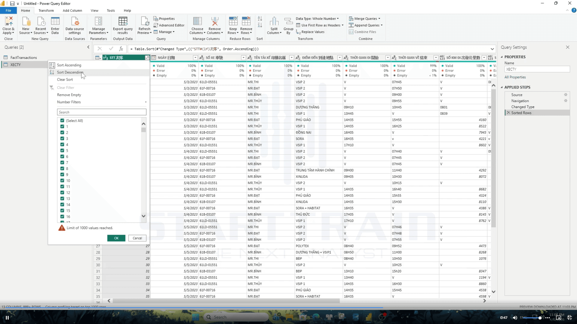Uncheck the value 16 checkbox

click(62, 217)
